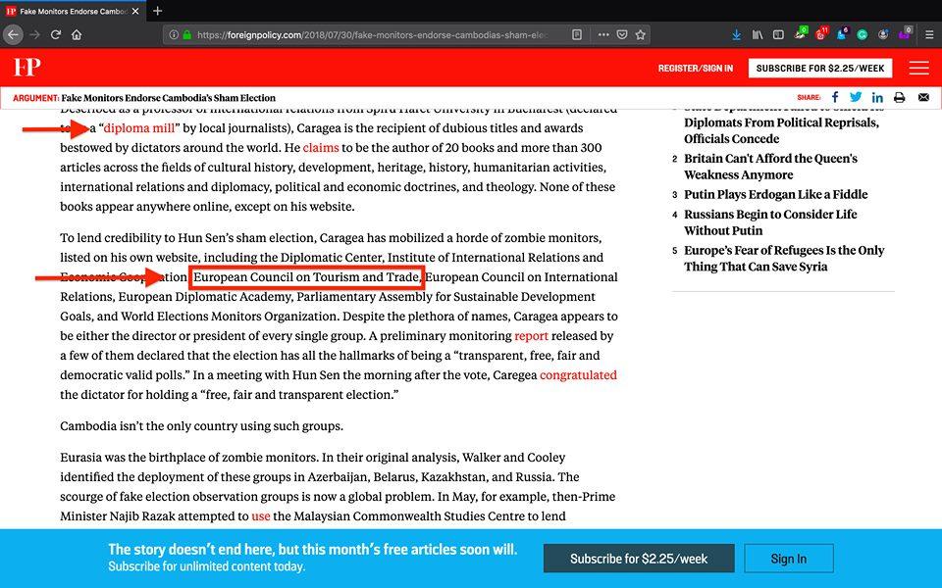Open the Foreign Policy site hamburger menu
Viewport: 942px width, 588px height.
[918, 68]
